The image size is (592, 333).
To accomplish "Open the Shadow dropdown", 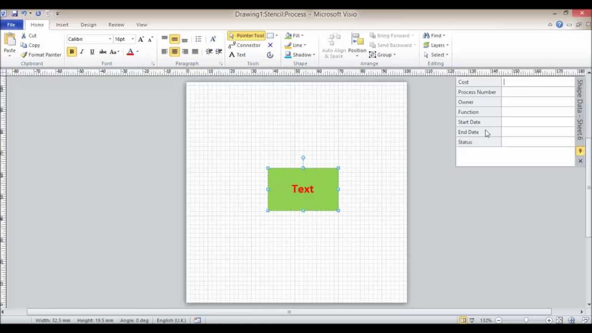I will (300, 55).
